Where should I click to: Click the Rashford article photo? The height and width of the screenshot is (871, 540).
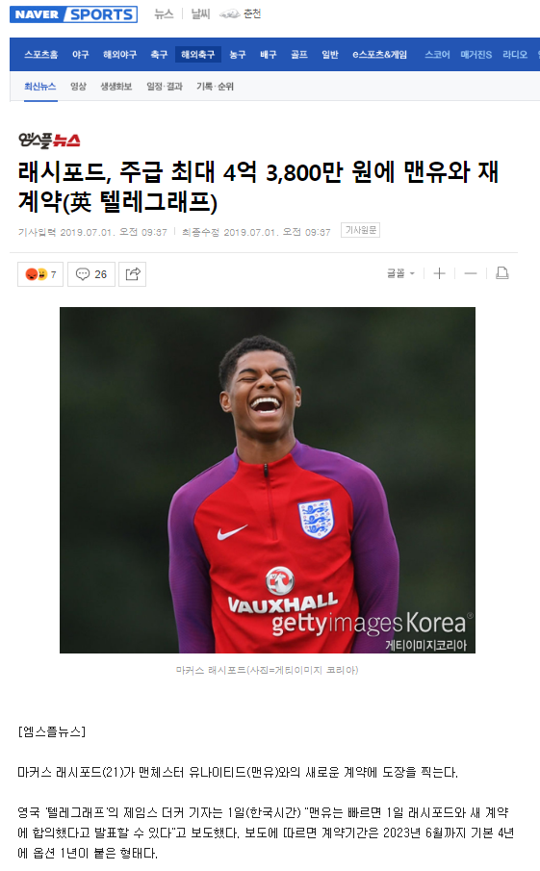268,480
